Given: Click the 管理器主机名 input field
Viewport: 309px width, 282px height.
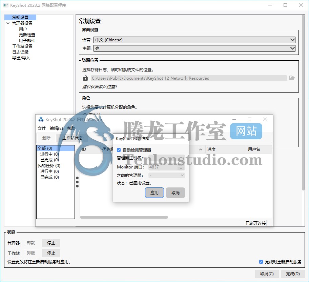Looking at the screenshot, I should [166, 158].
